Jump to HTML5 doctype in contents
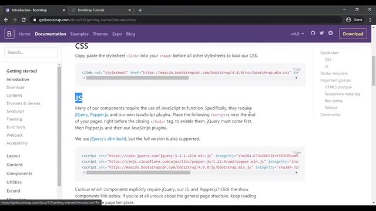This screenshot has width=376, height=211. coord(338,87)
